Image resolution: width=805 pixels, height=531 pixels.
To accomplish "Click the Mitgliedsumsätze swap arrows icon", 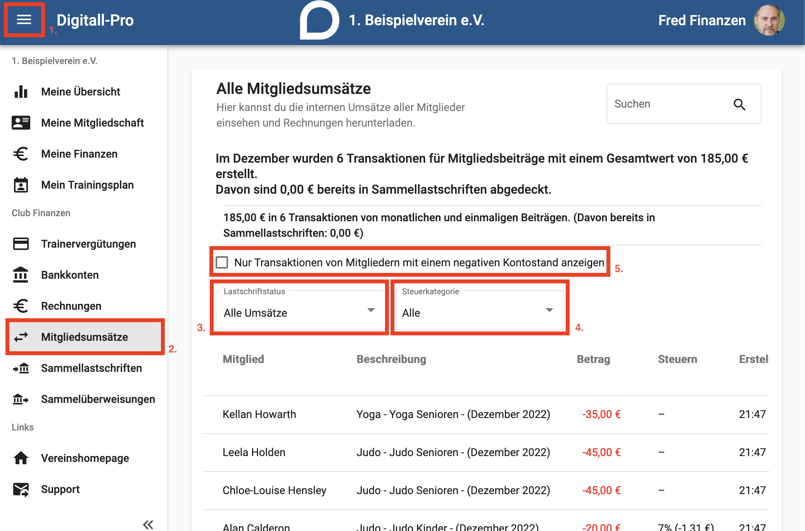I will [21, 337].
